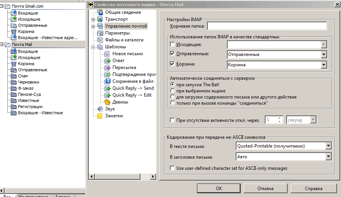Screen dimensions: 342x197
Task: Click the Сохранение в файл template icon
Action: [107, 81]
